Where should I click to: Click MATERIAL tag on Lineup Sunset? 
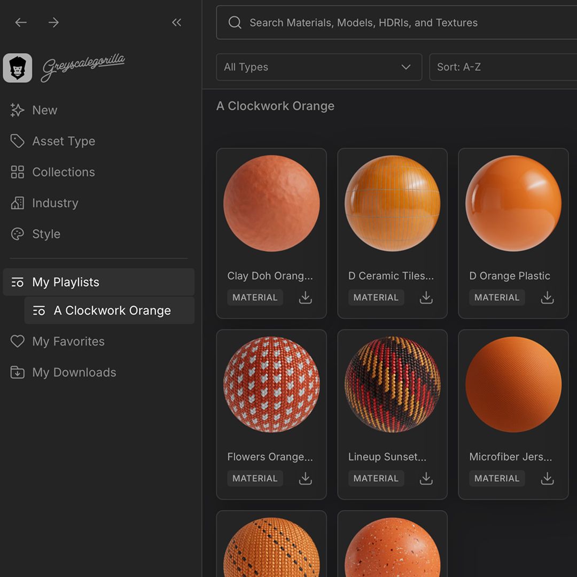pyautogui.click(x=376, y=478)
